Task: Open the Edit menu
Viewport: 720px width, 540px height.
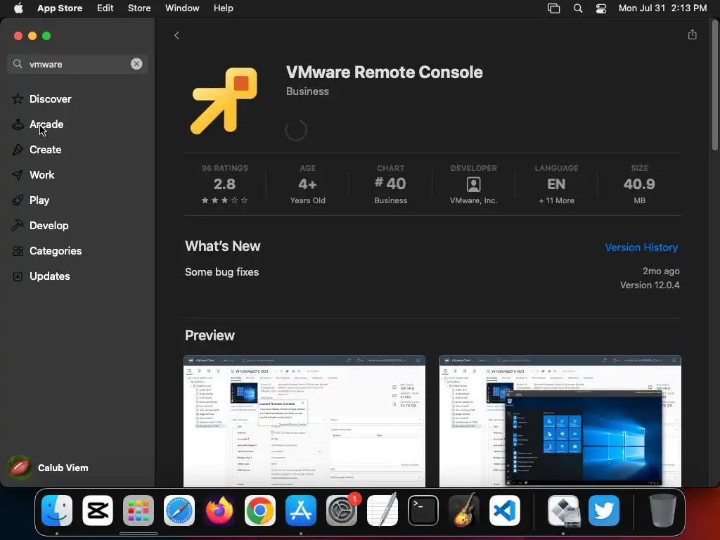Action: tap(105, 8)
